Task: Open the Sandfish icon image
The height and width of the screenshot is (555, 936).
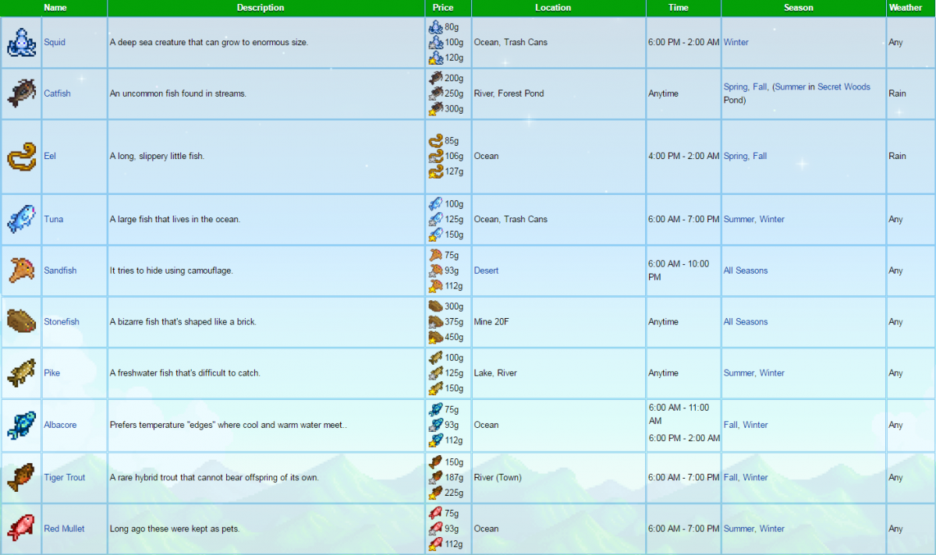Action: click(21, 270)
